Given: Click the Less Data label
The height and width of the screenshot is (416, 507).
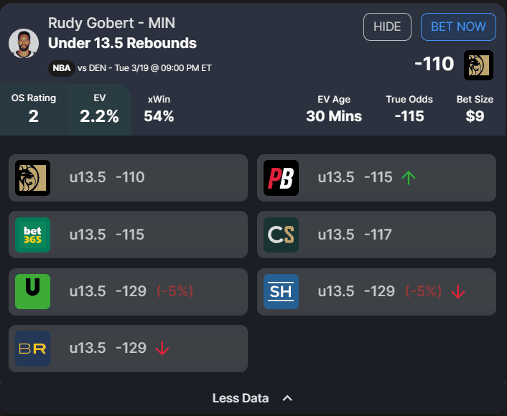Looking at the screenshot, I should click(241, 398).
